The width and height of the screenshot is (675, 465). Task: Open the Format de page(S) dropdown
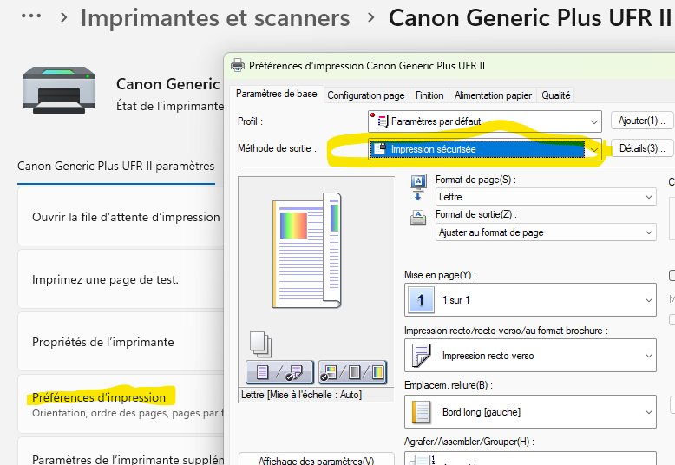[x=546, y=197]
